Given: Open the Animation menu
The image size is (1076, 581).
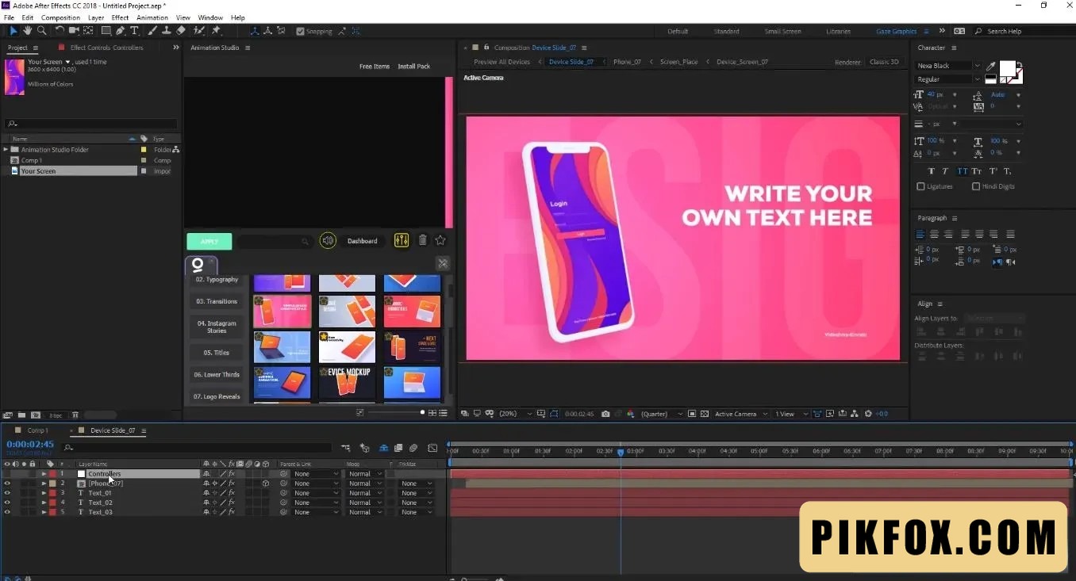Looking at the screenshot, I should point(152,17).
